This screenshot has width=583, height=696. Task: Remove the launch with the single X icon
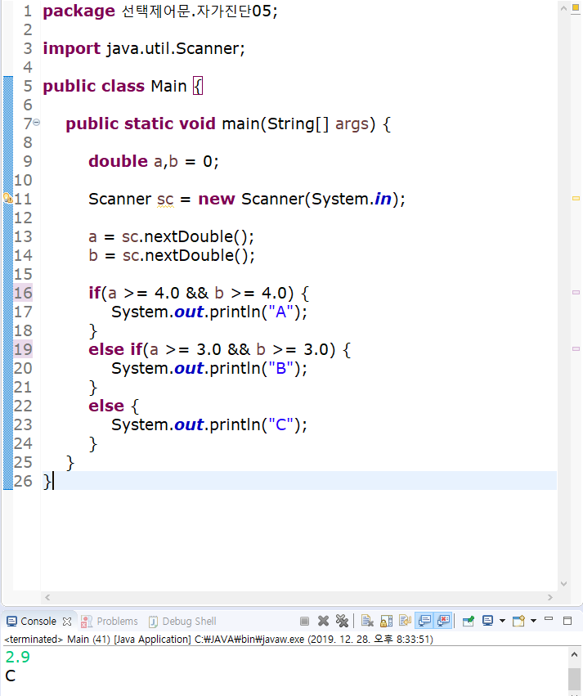point(324,621)
